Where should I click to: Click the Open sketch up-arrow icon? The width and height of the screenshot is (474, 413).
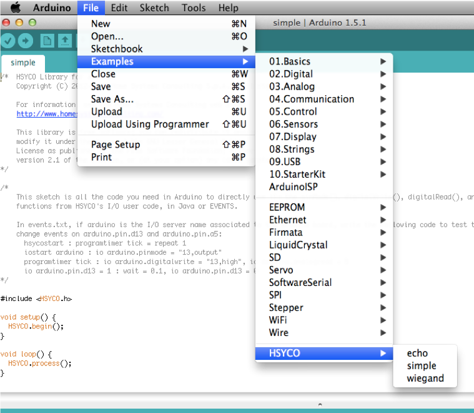point(65,41)
